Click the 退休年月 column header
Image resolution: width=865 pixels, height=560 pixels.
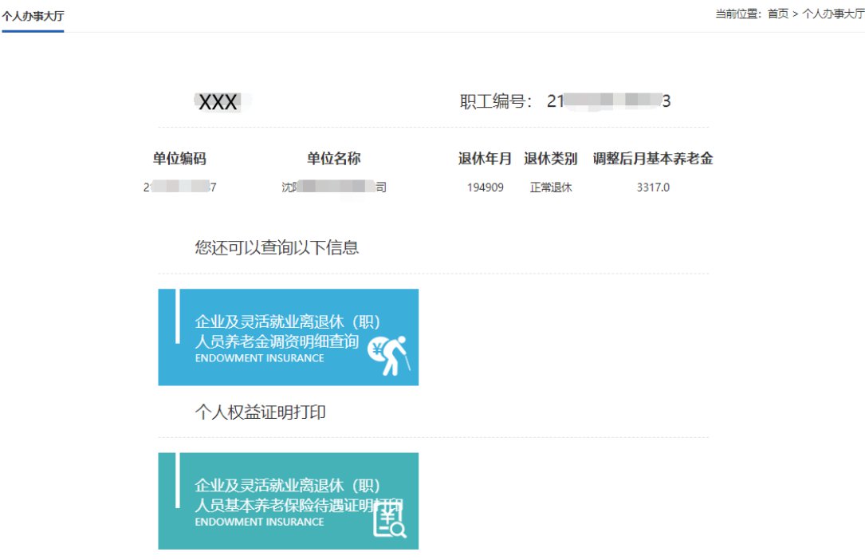[485, 159]
